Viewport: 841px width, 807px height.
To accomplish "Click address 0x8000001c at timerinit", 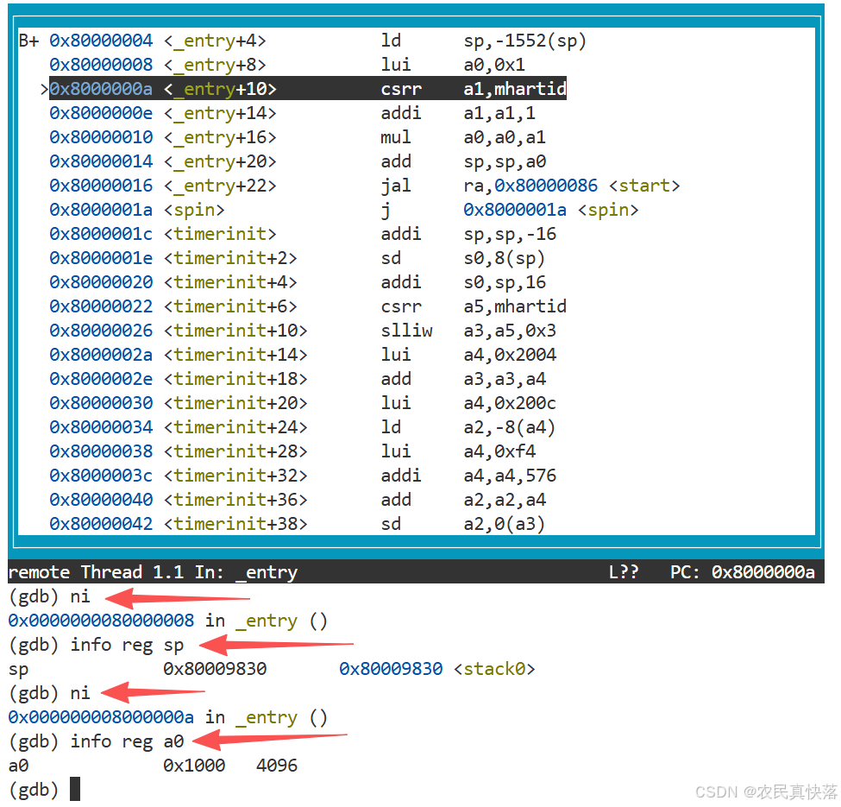I will (x=100, y=234).
